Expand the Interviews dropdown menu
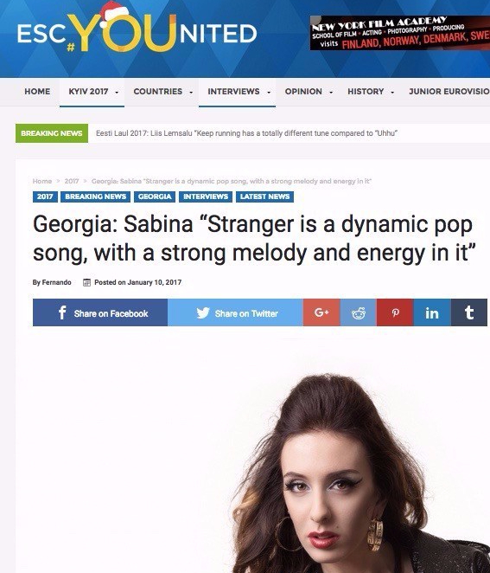Screen dimensions: 490x573 (x=237, y=92)
